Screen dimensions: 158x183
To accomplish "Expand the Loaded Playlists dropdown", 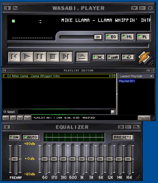I will pyautogui.click(x=136, y=76).
